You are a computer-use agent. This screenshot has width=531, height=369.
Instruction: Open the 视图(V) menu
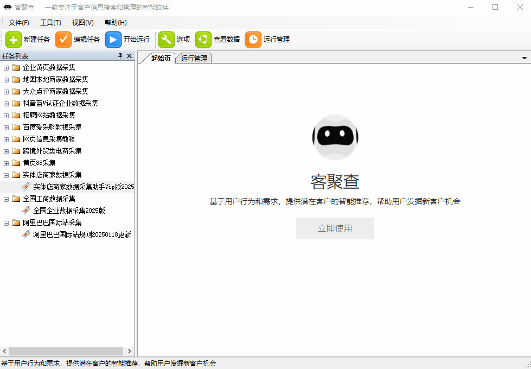pyautogui.click(x=82, y=23)
